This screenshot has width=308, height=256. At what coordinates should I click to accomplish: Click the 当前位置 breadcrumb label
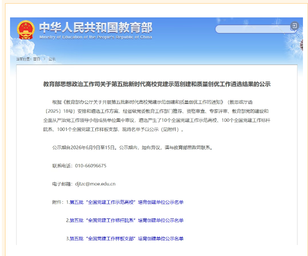point(24,59)
